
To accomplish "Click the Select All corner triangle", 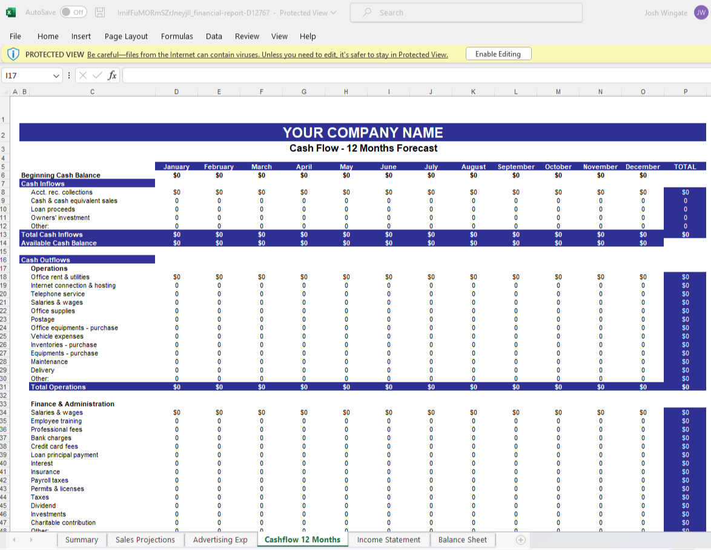I will point(7,92).
